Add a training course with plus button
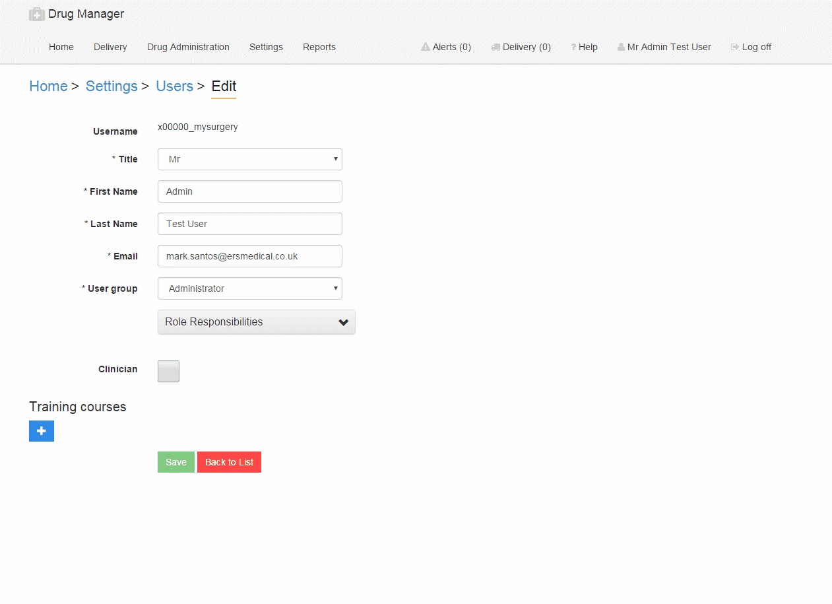 tap(42, 431)
